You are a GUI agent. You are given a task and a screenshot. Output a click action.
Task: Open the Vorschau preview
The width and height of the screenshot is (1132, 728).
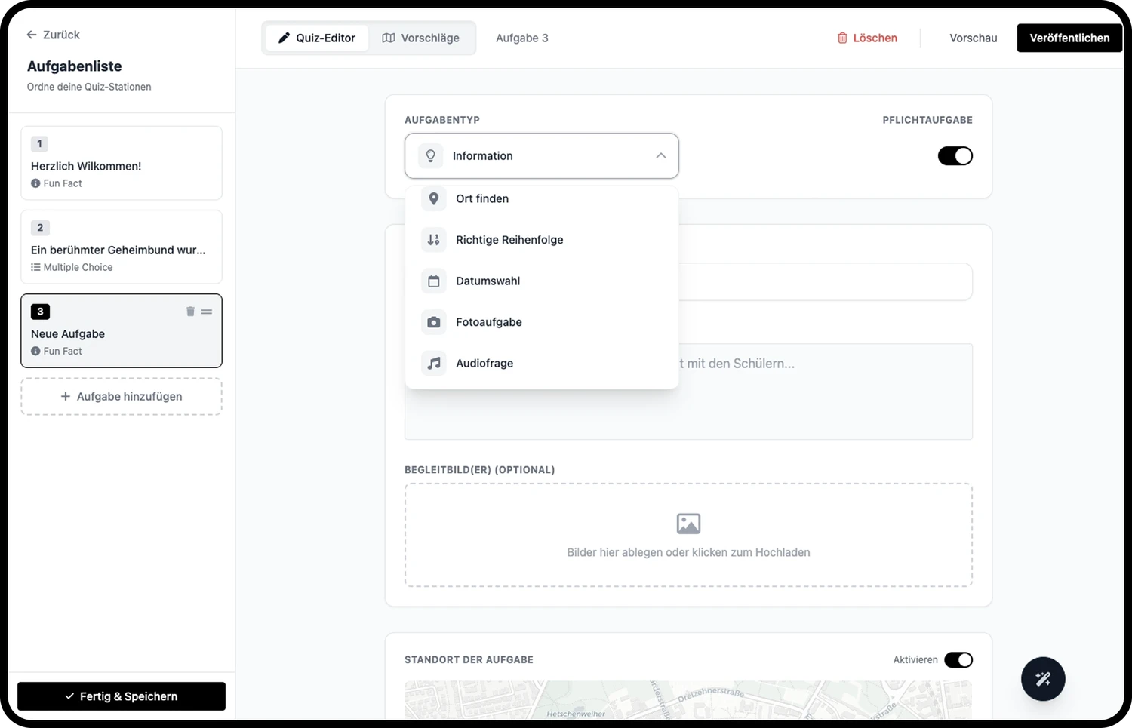(973, 38)
